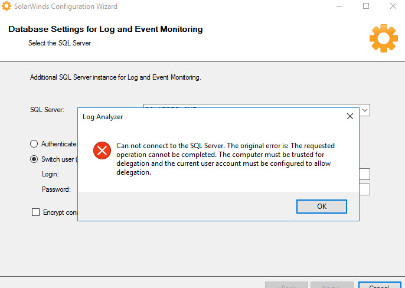Select the Switch user radio button

tap(34, 159)
